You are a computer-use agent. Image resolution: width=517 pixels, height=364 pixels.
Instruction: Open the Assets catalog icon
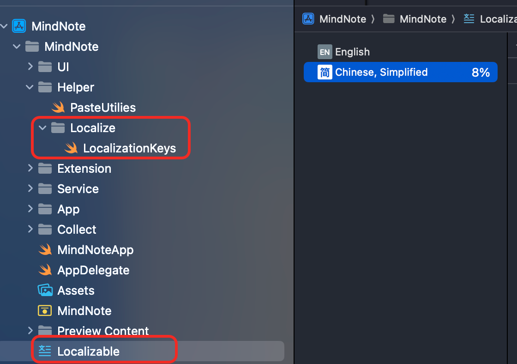click(45, 291)
